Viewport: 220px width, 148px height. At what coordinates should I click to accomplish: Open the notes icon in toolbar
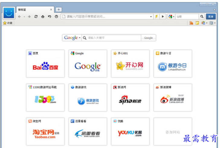[197, 23]
